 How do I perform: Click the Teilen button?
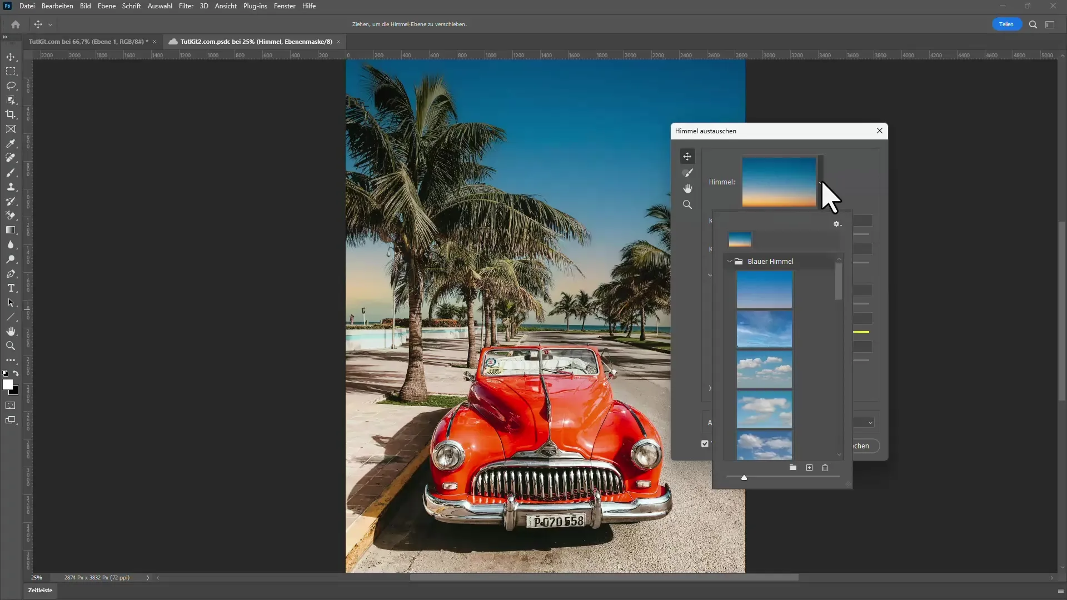pos(1006,24)
